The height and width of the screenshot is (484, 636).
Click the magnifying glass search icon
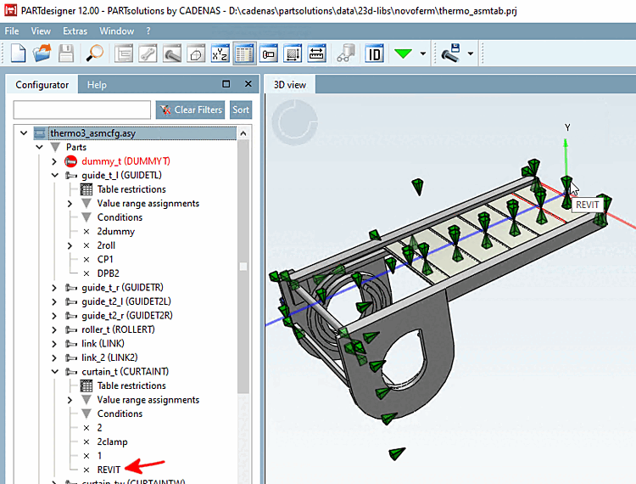pos(95,53)
